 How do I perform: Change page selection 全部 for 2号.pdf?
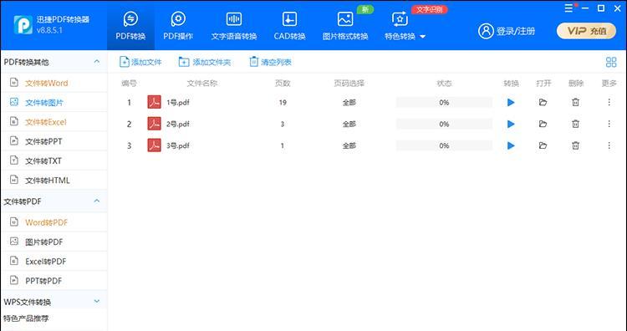click(349, 124)
